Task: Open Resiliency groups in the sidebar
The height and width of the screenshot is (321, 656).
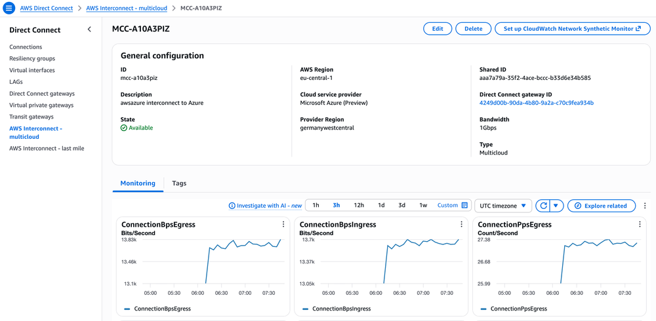Action: pyautogui.click(x=32, y=58)
